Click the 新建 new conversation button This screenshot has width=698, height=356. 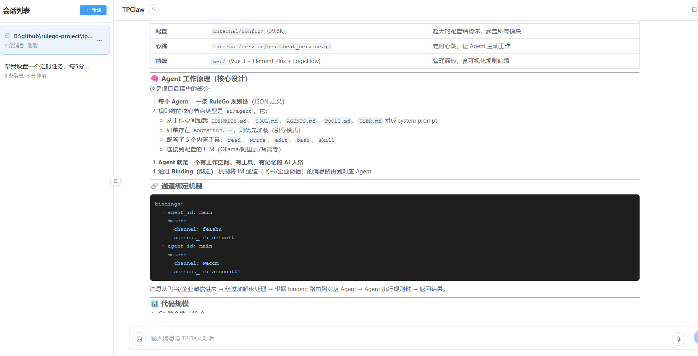click(93, 10)
